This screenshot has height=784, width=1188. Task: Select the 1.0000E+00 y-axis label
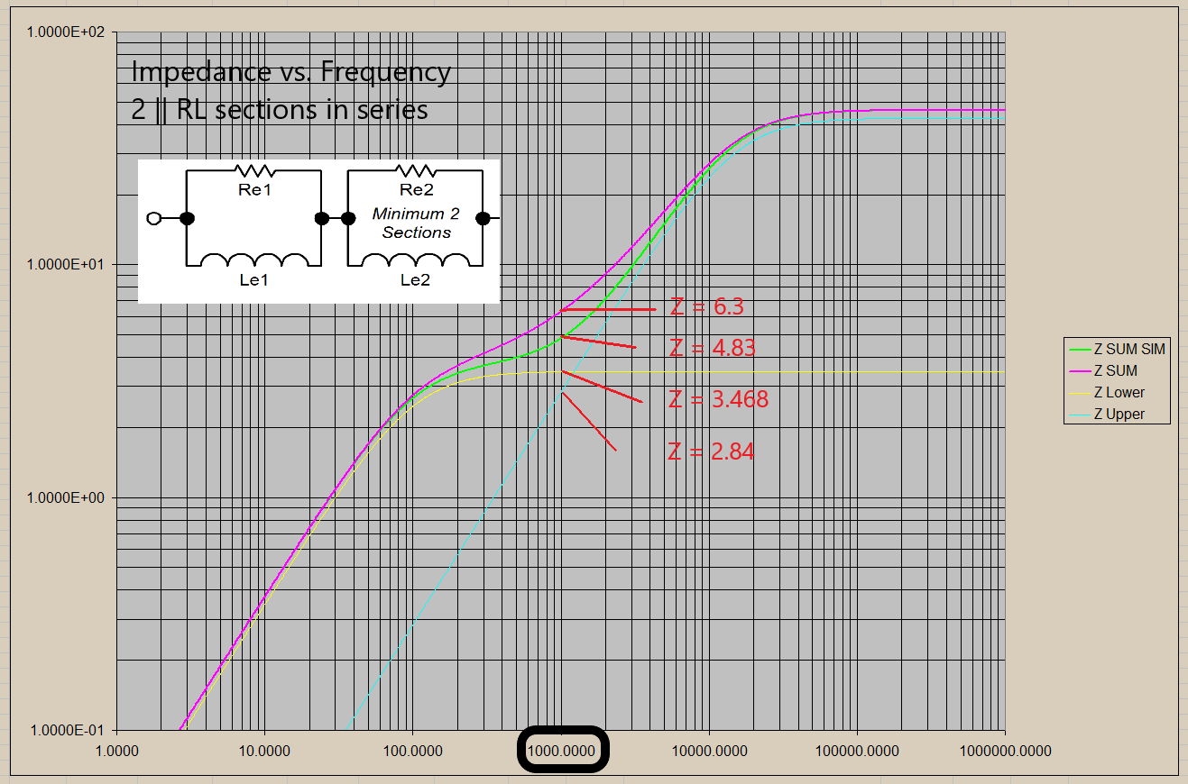tap(66, 497)
